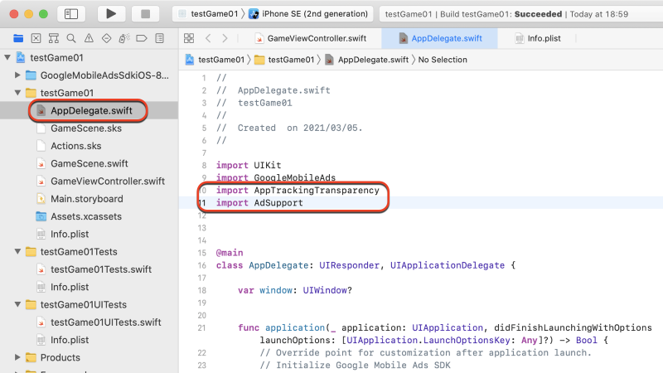
Task: Open the related items grid menu
Action: tap(189, 38)
